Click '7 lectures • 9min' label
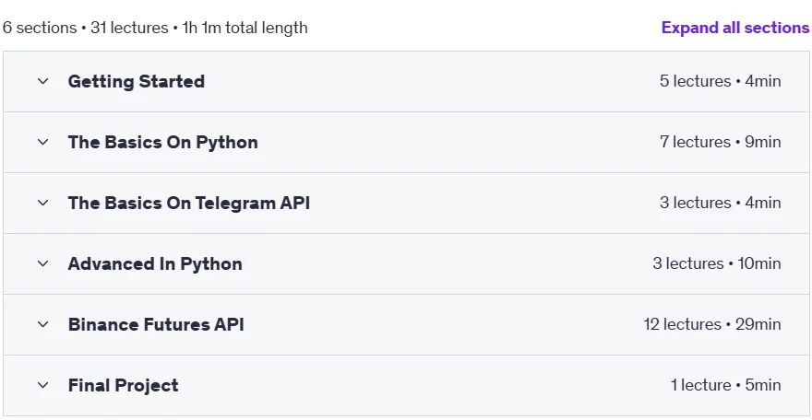Viewport: 812px width, 420px height. [x=721, y=142]
